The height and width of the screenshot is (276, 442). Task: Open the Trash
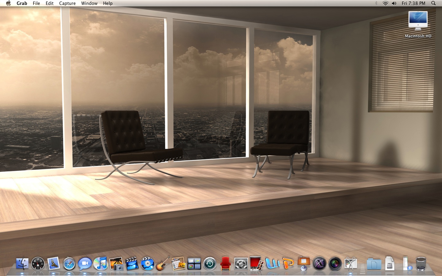point(421,263)
